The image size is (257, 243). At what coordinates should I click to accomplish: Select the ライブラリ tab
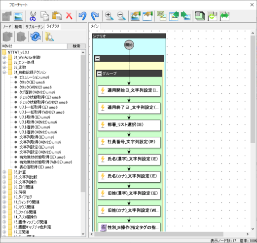(53, 26)
